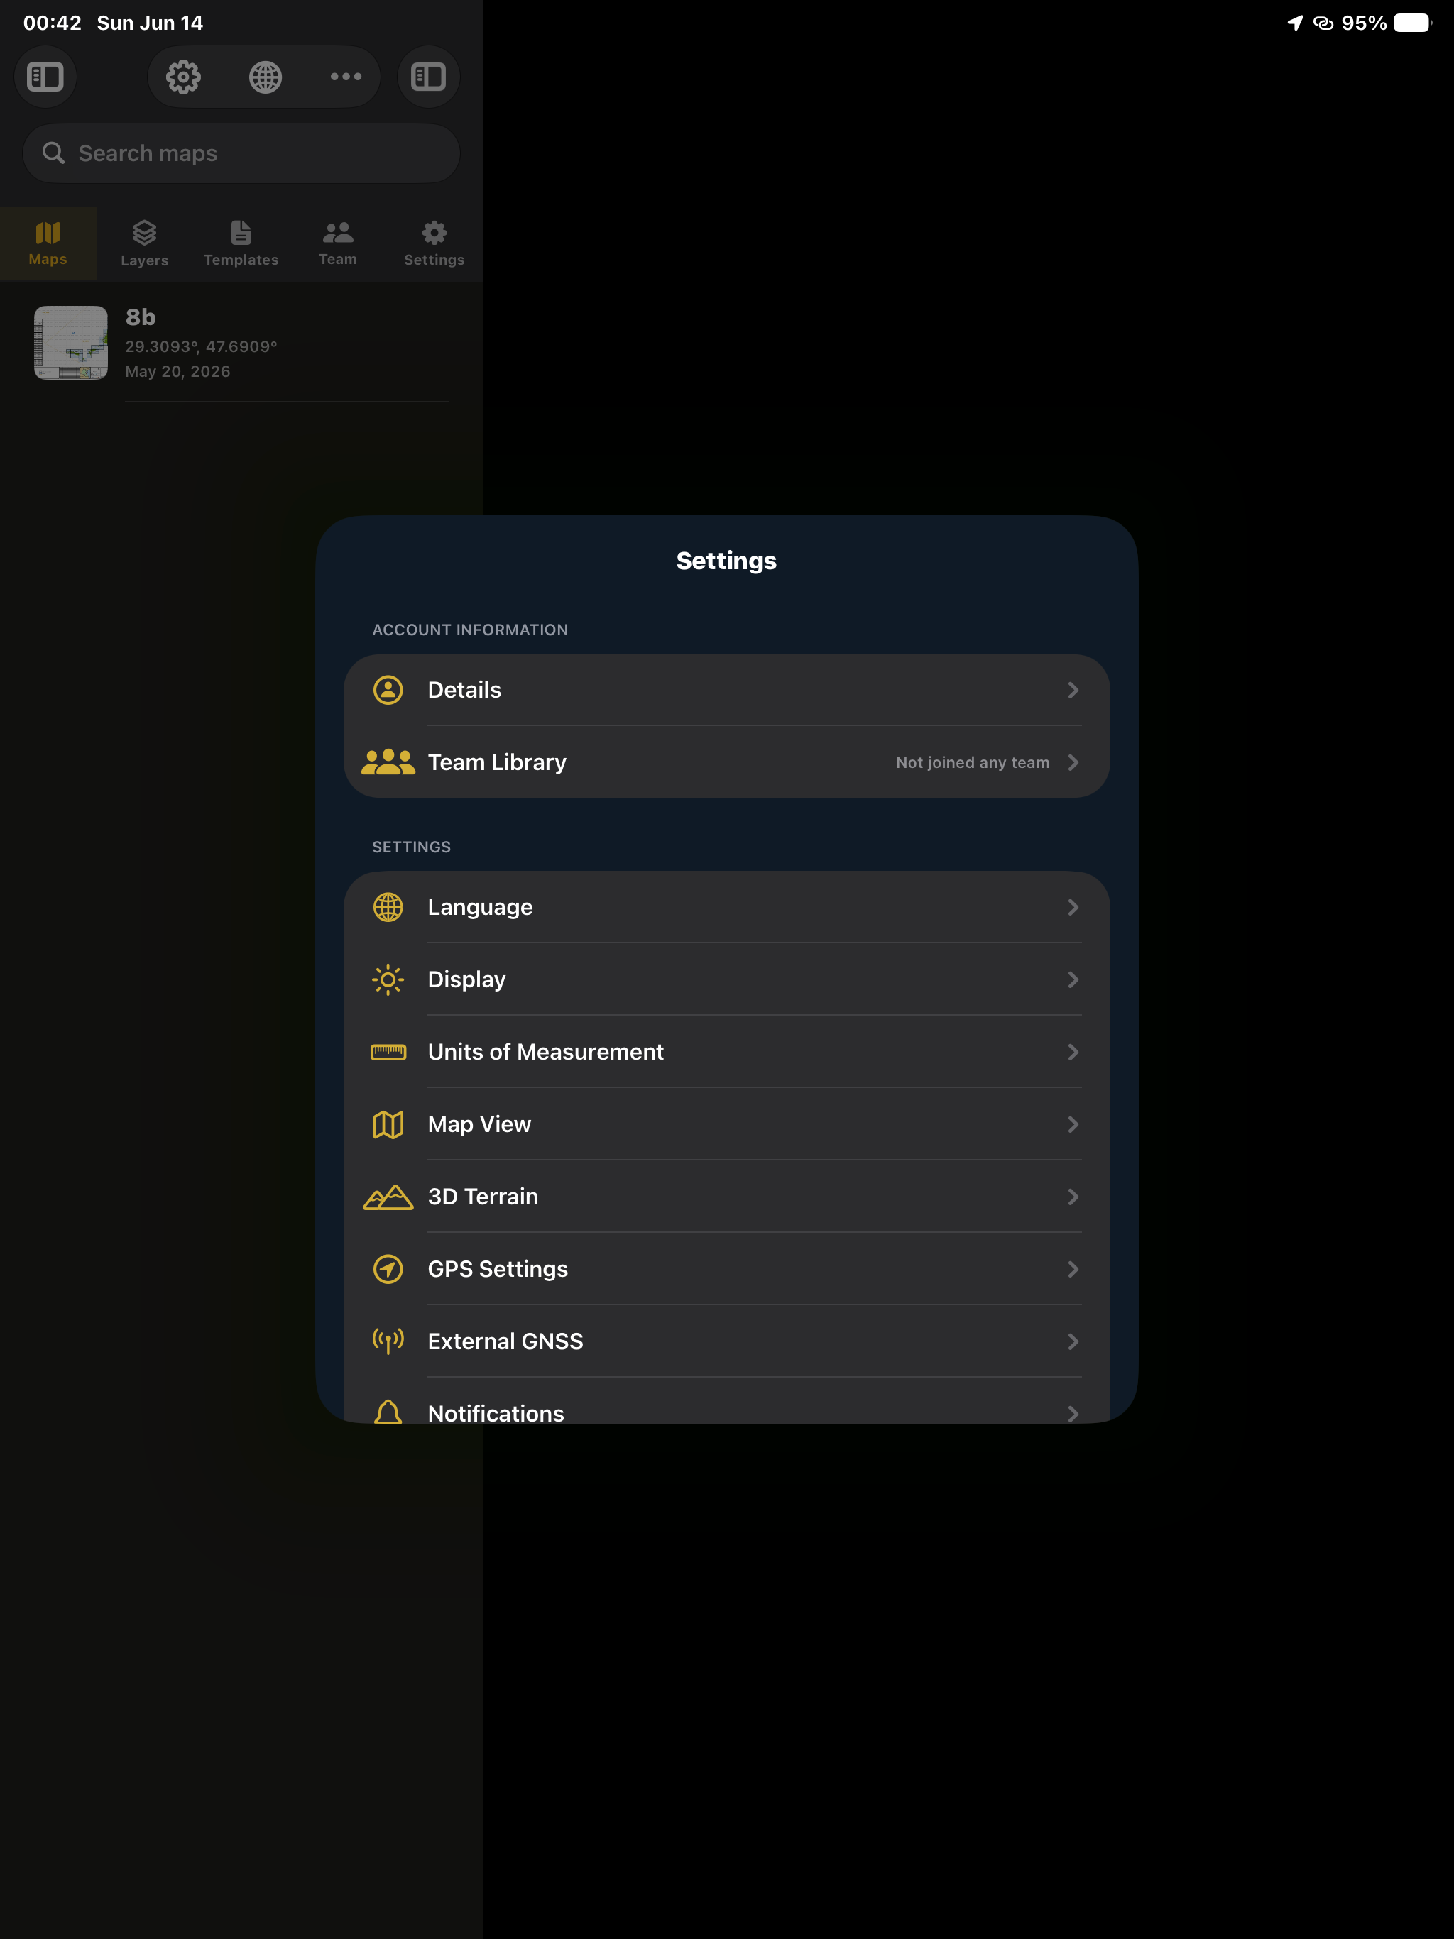Switch to the Team tab
This screenshot has height=1939, width=1454.
[x=338, y=243]
